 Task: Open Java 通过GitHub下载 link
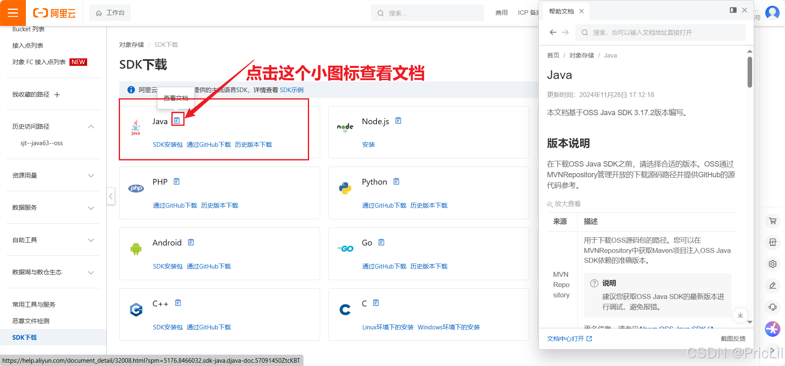pyautogui.click(x=209, y=145)
